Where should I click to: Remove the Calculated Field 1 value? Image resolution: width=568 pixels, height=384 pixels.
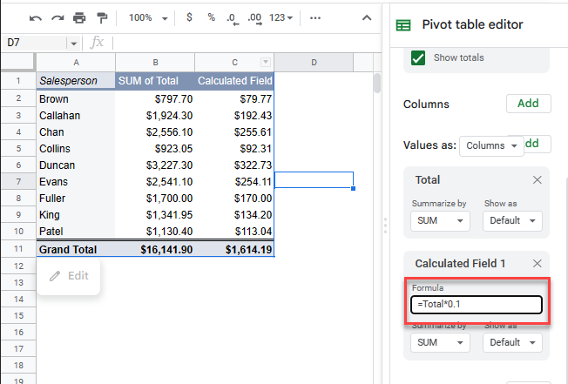[537, 263]
